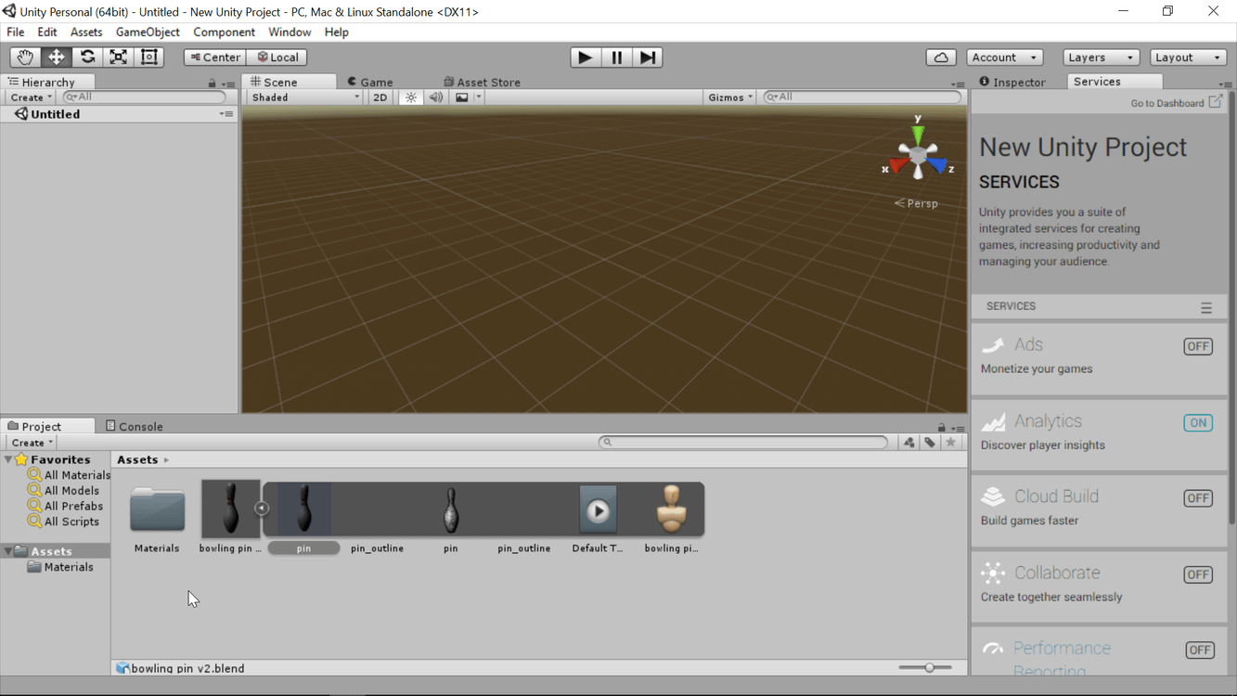Select All Prefabs favorite search

point(66,506)
